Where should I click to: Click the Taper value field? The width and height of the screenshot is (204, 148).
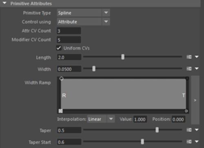click(x=69, y=130)
